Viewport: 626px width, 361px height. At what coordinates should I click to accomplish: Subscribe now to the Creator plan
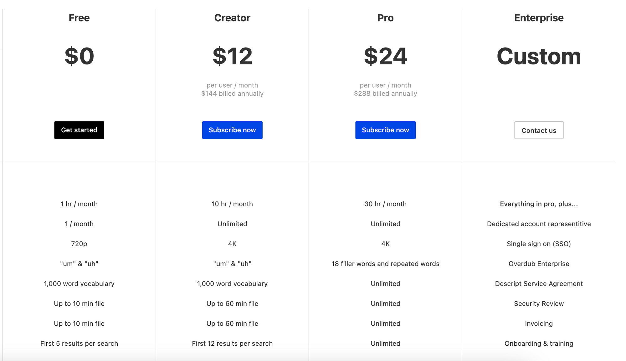point(232,130)
